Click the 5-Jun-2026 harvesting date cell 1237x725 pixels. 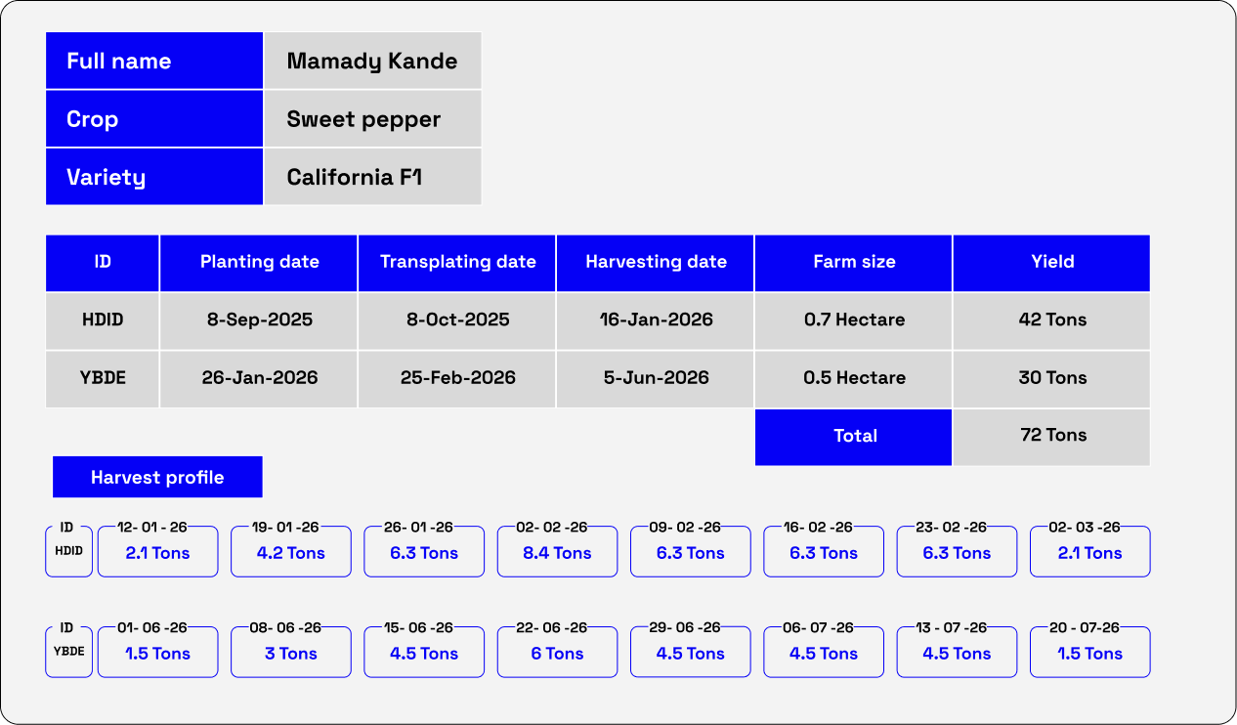pos(656,378)
